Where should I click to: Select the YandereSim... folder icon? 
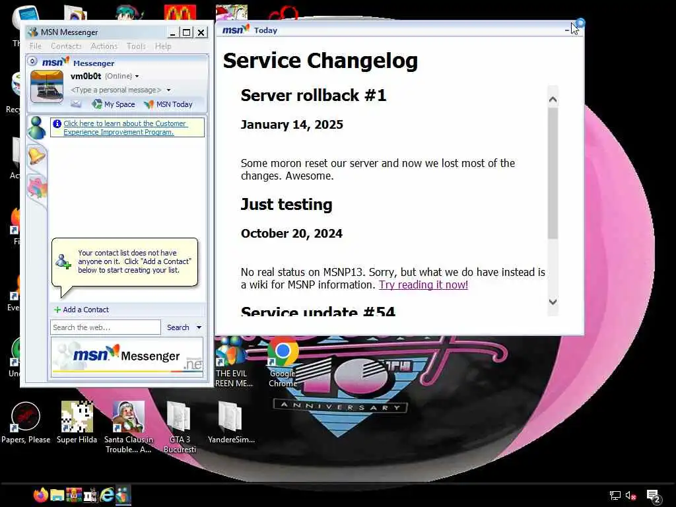click(231, 422)
